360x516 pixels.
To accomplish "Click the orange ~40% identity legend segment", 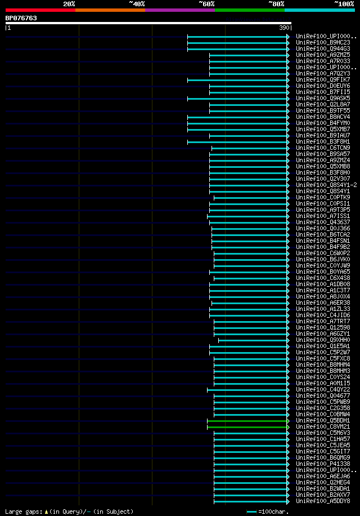I will pyautogui.click(x=110, y=10).
